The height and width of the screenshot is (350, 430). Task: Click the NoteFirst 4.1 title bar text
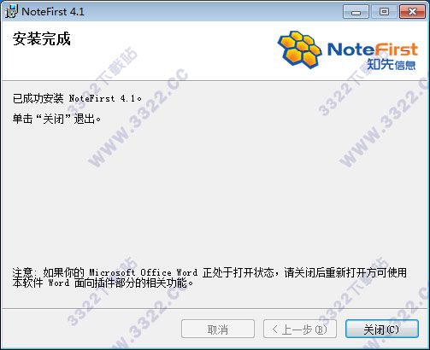click(53, 12)
